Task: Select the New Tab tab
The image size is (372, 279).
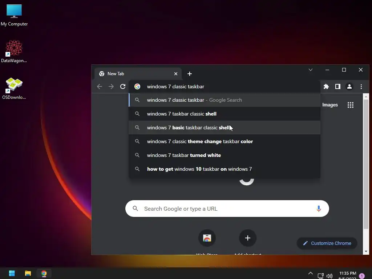Action: [x=138, y=74]
